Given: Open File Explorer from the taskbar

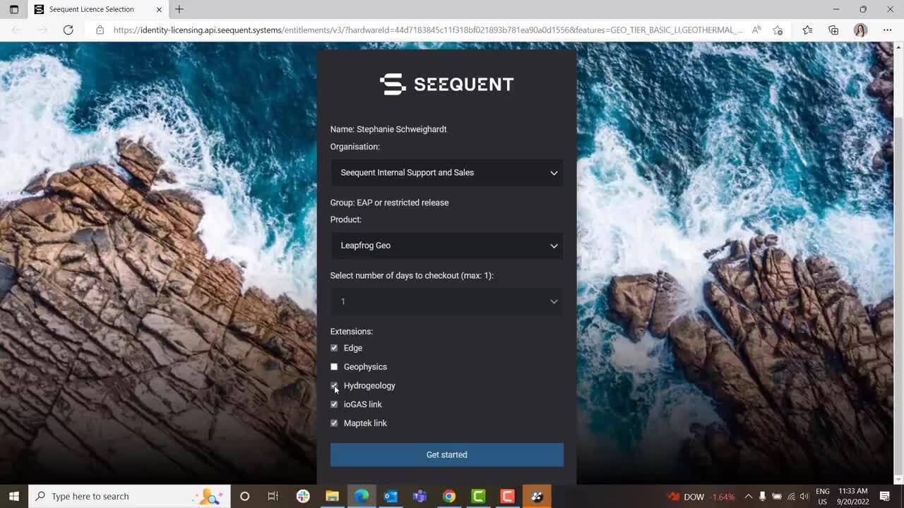Looking at the screenshot, I should 332,496.
